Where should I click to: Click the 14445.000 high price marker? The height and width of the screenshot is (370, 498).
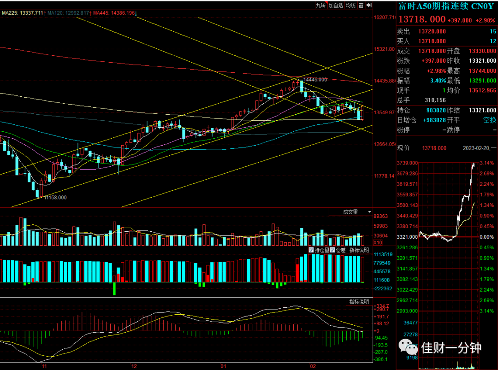pyautogui.click(x=315, y=80)
